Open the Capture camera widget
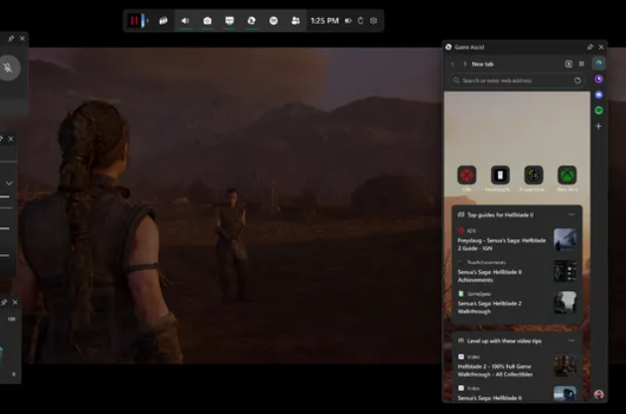Viewport: 626px width, 414px height. tap(207, 21)
